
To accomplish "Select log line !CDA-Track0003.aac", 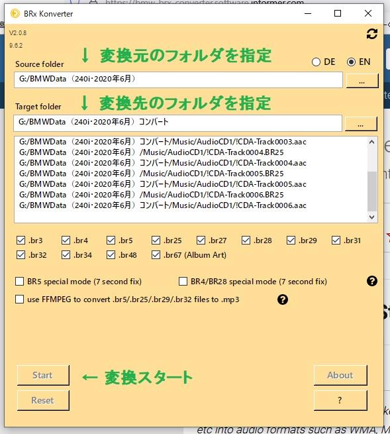I will (163, 142).
